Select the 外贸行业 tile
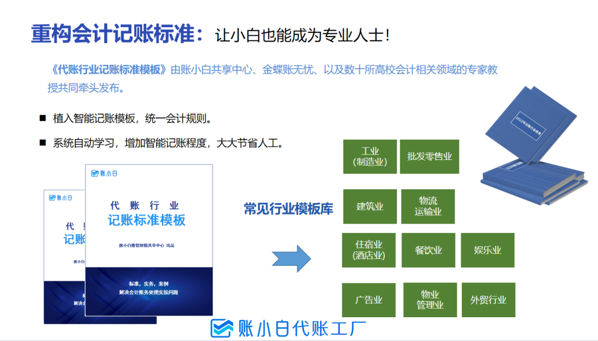This screenshot has height=341, width=598. click(x=488, y=300)
